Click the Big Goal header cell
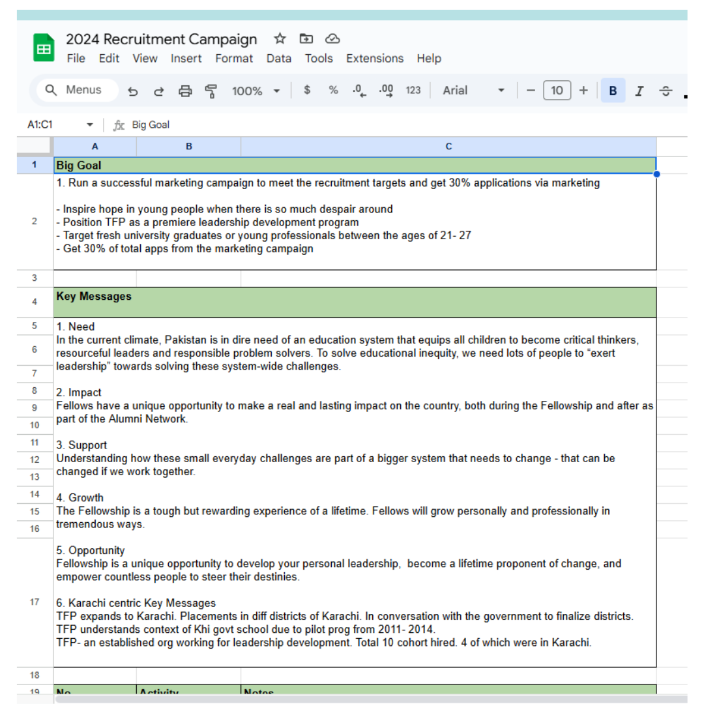 tap(355, 165)
